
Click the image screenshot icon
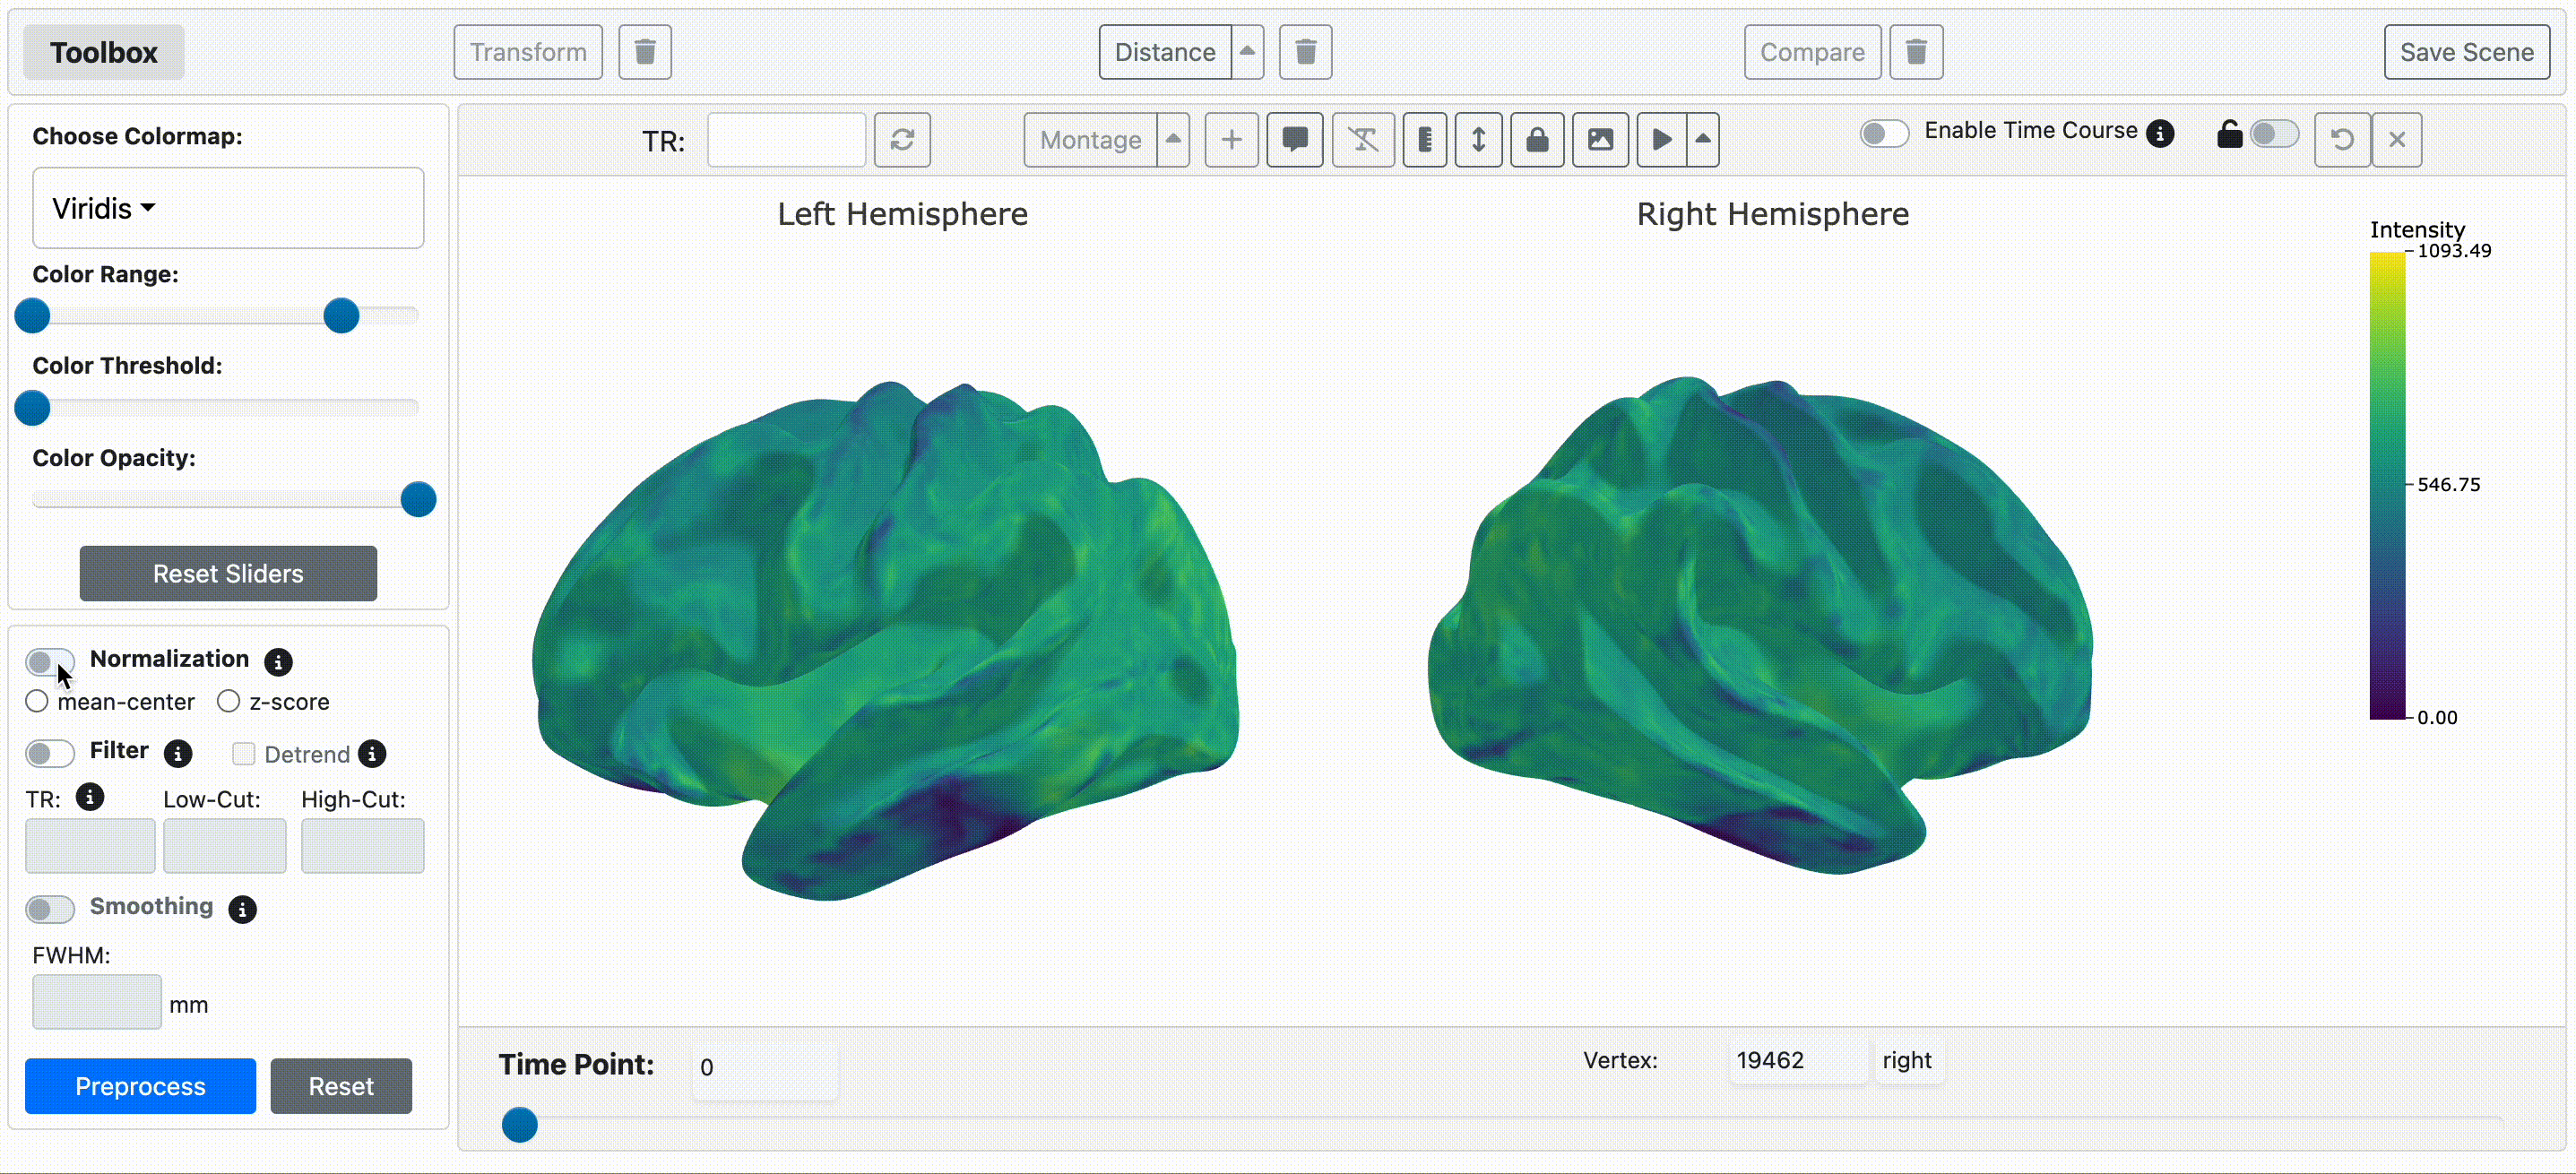(x=1600, y=139)
